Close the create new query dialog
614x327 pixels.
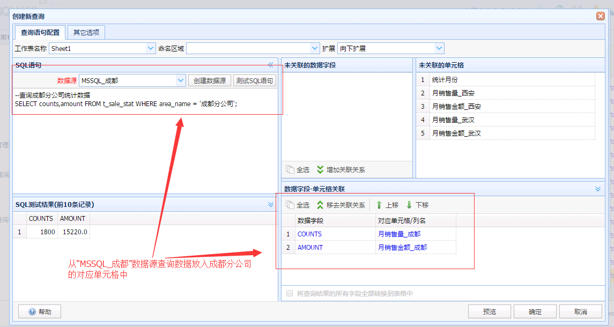600,16
